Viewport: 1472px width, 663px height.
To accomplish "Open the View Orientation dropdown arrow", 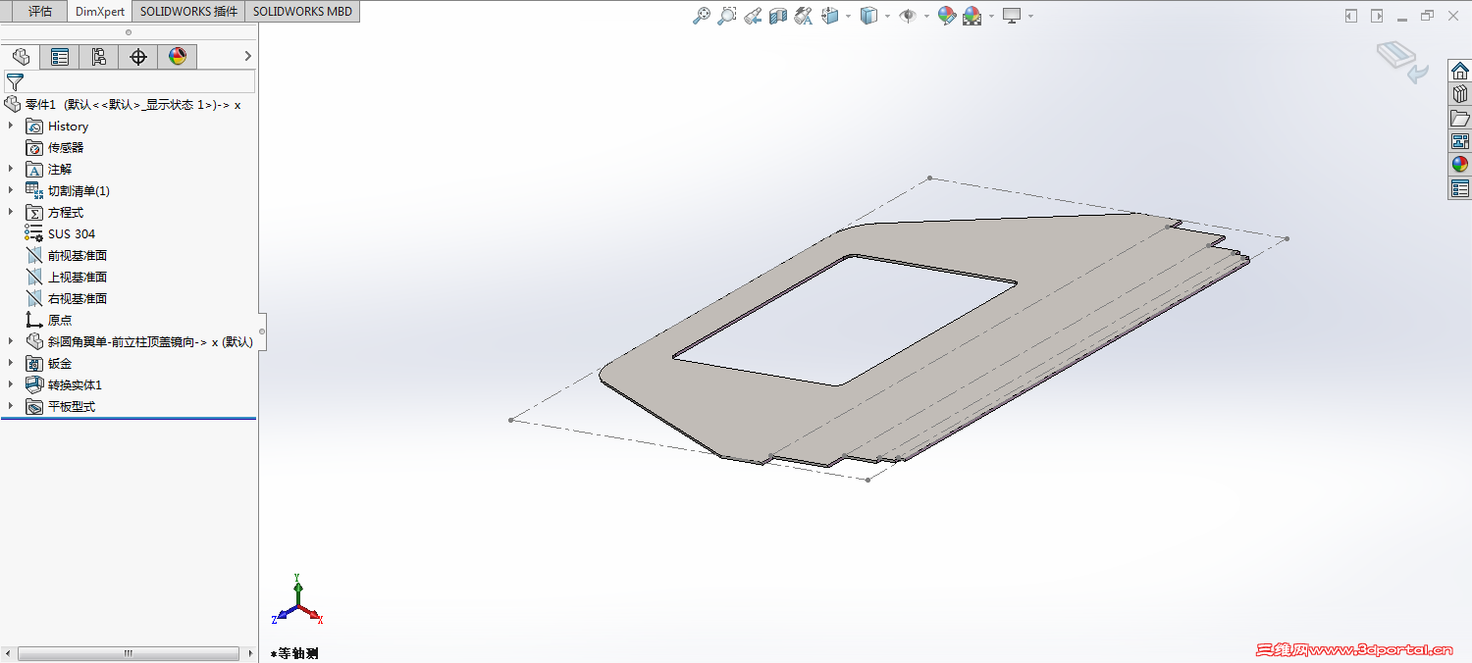I will pos(848,16).
